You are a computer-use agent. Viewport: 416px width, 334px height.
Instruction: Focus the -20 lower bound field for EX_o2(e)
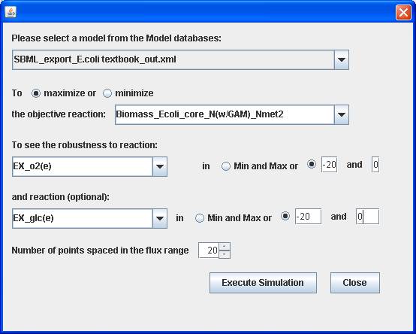[x=329, y=165]
